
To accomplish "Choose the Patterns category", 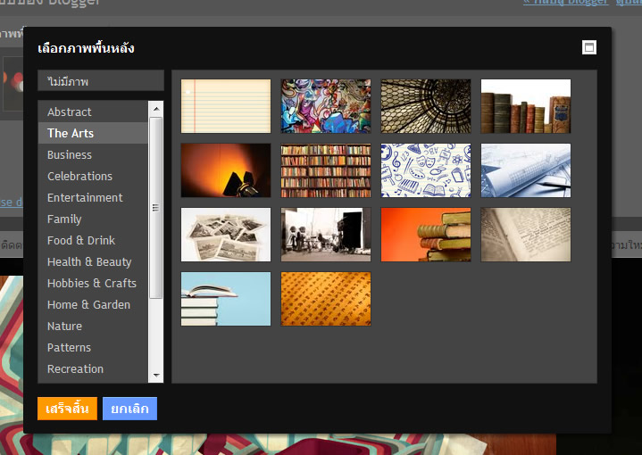I will click(69, 347).
